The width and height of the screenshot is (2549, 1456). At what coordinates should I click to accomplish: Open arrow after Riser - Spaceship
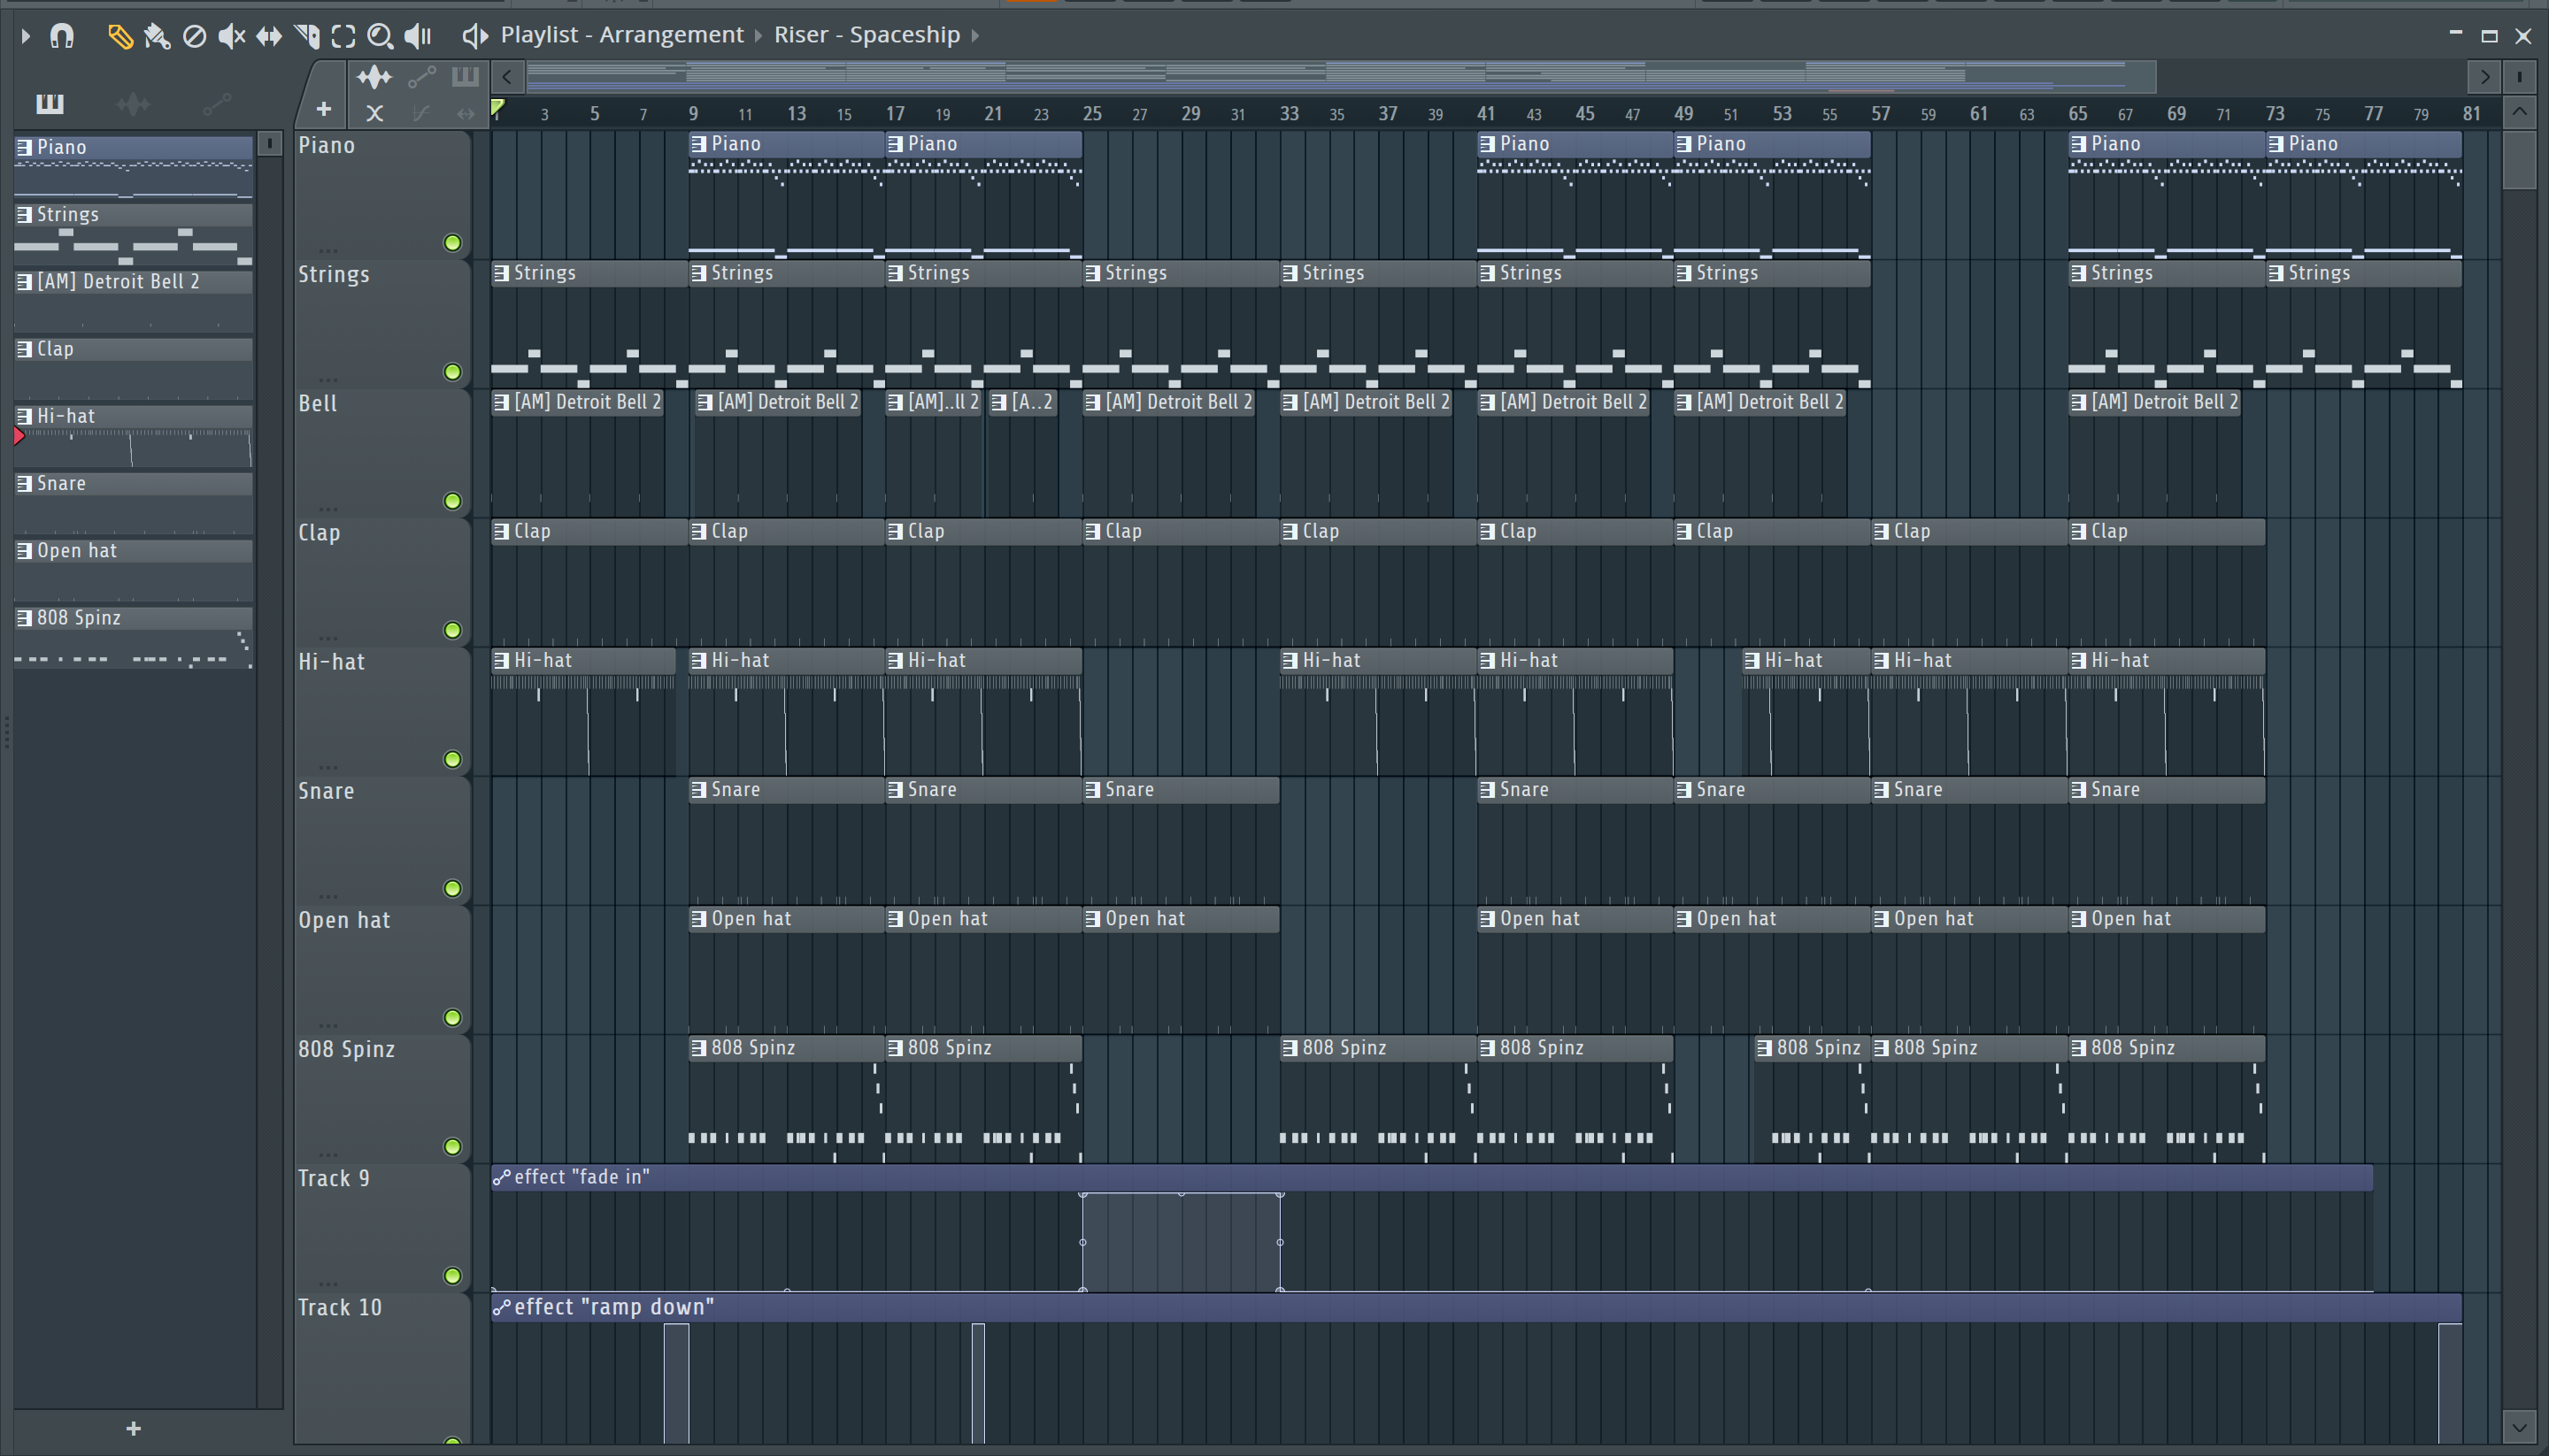(x=975, y=36)
